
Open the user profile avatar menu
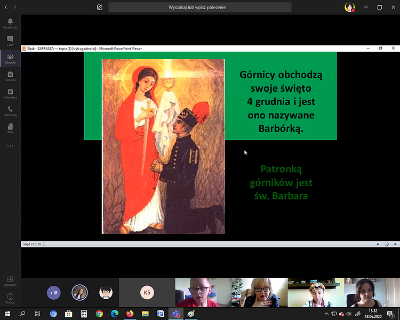coord(349,7)
